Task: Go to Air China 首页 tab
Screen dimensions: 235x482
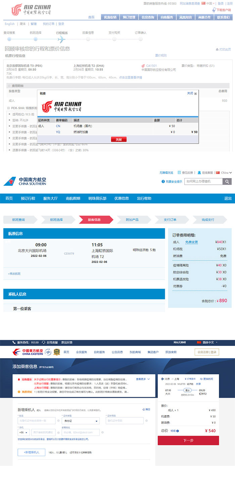Action: tap(91, 17)
